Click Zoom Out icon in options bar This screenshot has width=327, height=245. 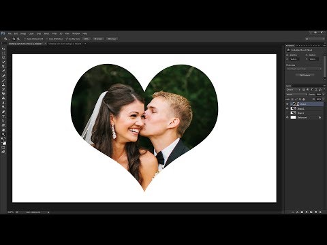(x=18, y=39)
